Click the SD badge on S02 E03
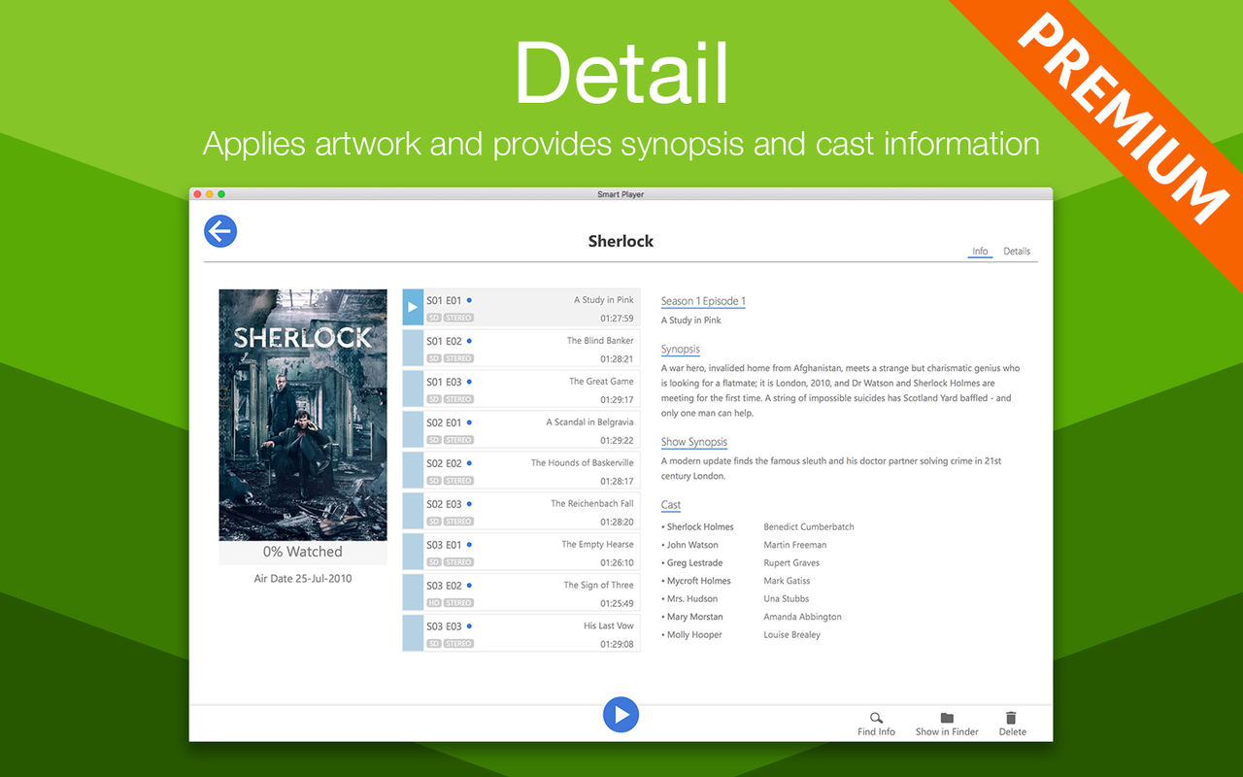This screenshot has height=777, width=1243. (434, 522)
